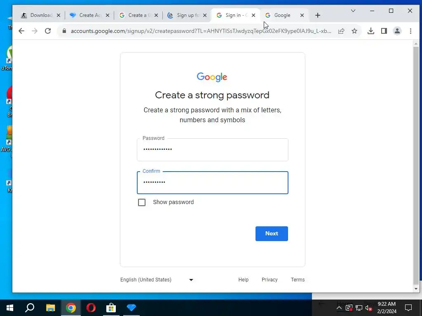
Task: Click the back navigation arrow
Action: coord(21,31)
